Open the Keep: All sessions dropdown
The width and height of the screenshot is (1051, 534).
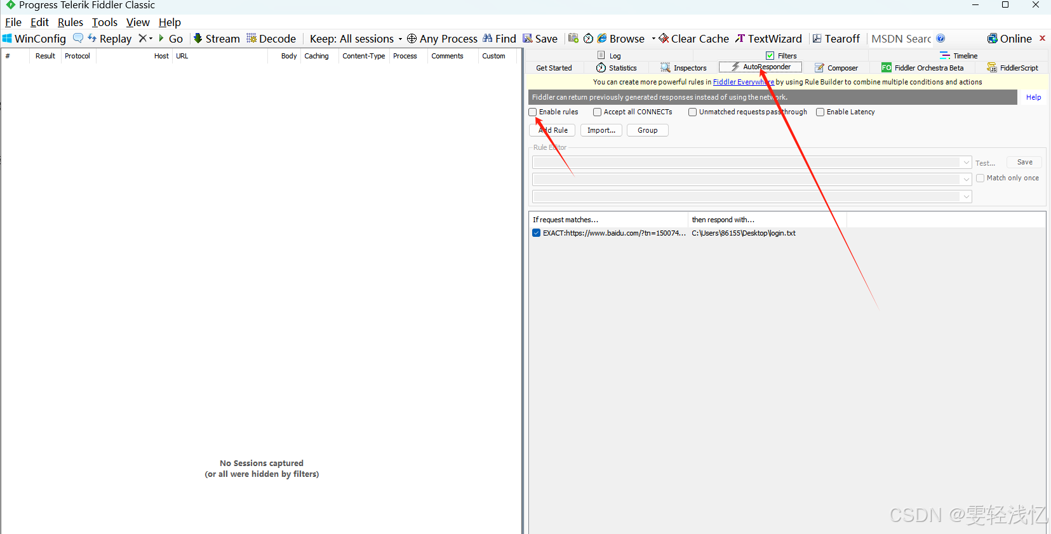[356, 39]
